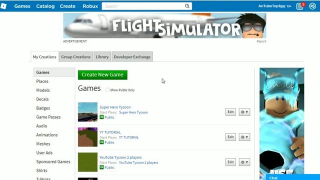Select Meshes in the sidebar
Image resolution: width=320 pixels, height=180 pixels.
pyautogui.click(x=43, y=144)
